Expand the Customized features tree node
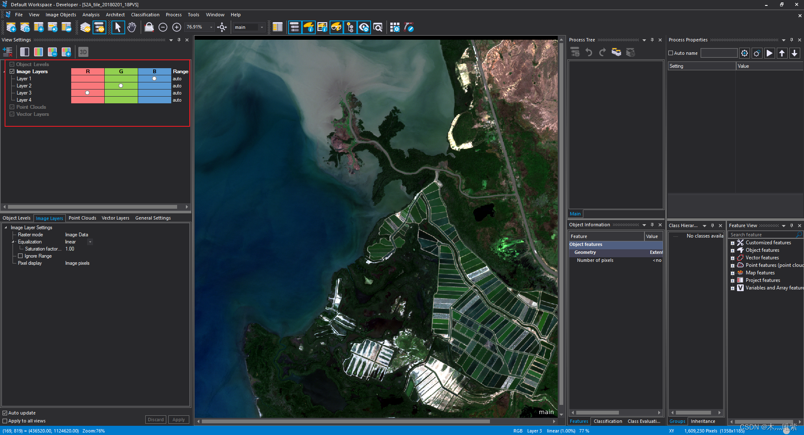The height and width of the screenshot is (435, 804). (x=732, y=243)
